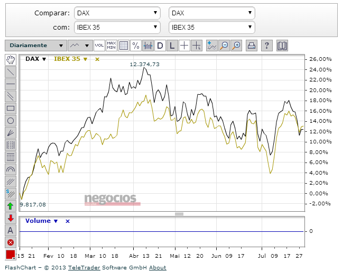Close the Volume panel
The width and height of the screenshot is (342, 280).
(x=68, y=221)
